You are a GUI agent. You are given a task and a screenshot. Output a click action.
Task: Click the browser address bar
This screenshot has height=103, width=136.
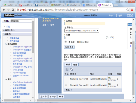73,10
